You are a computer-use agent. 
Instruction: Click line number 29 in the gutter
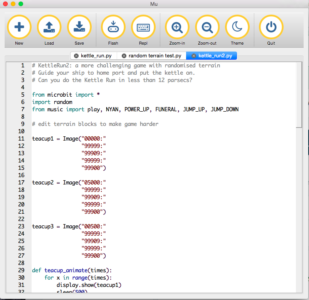(x=21, y=270)
